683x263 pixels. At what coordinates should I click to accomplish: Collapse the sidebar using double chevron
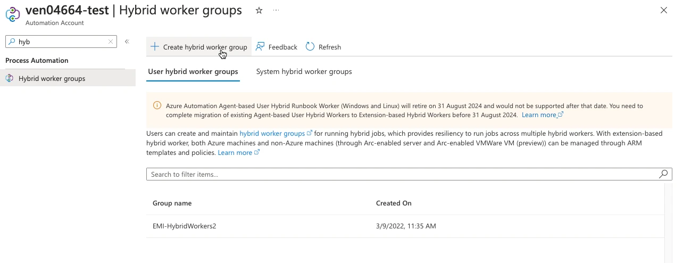[127, 42]
